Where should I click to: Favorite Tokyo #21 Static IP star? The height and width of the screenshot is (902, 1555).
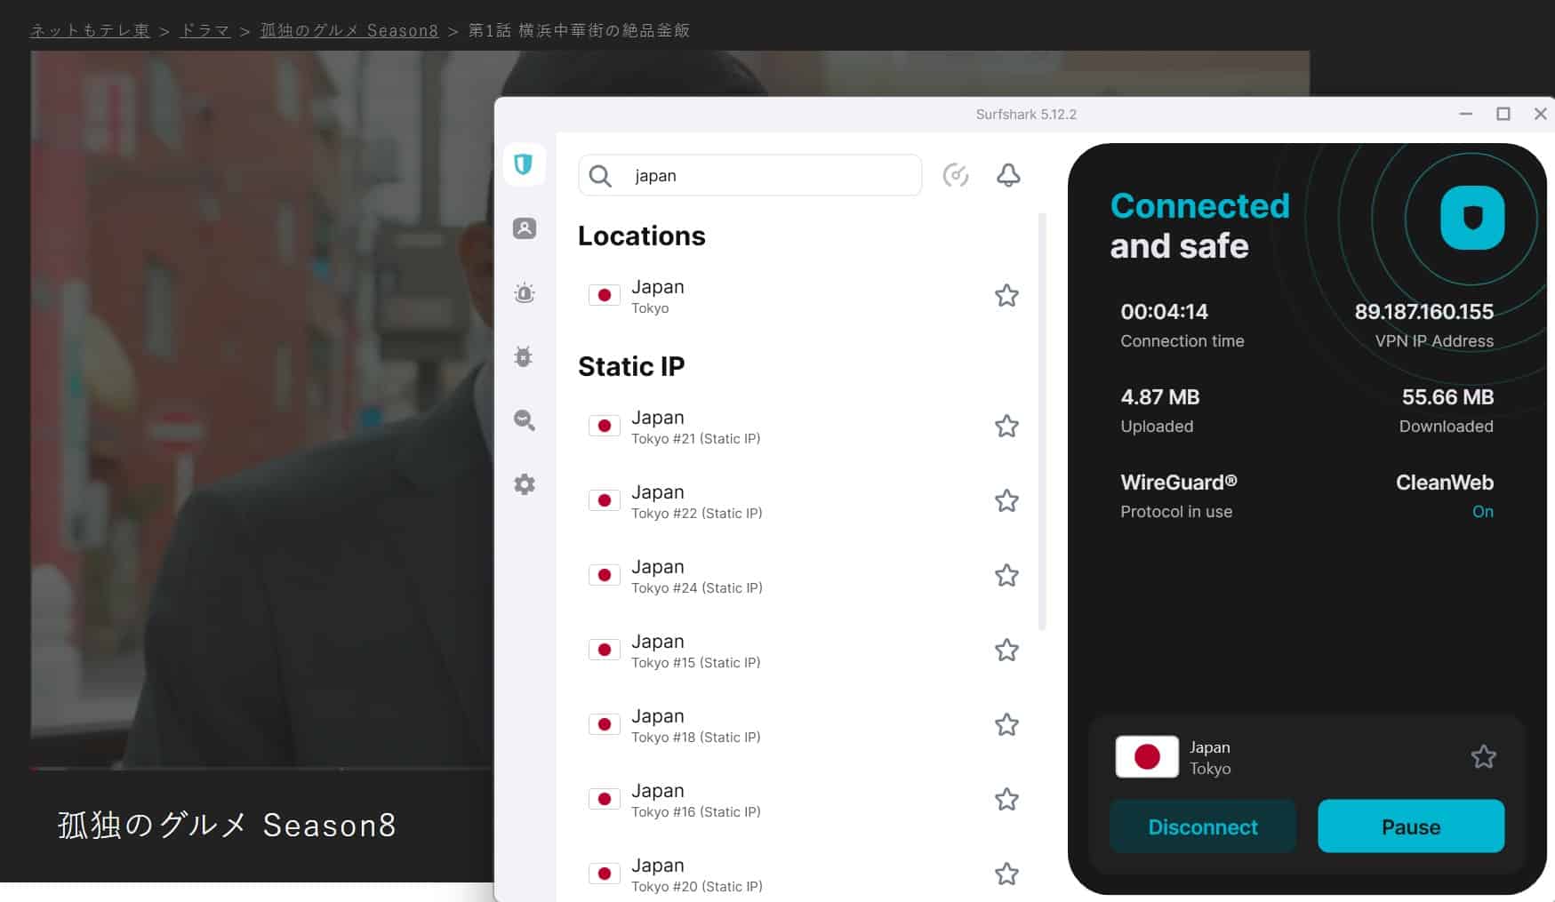[1006, 426]
